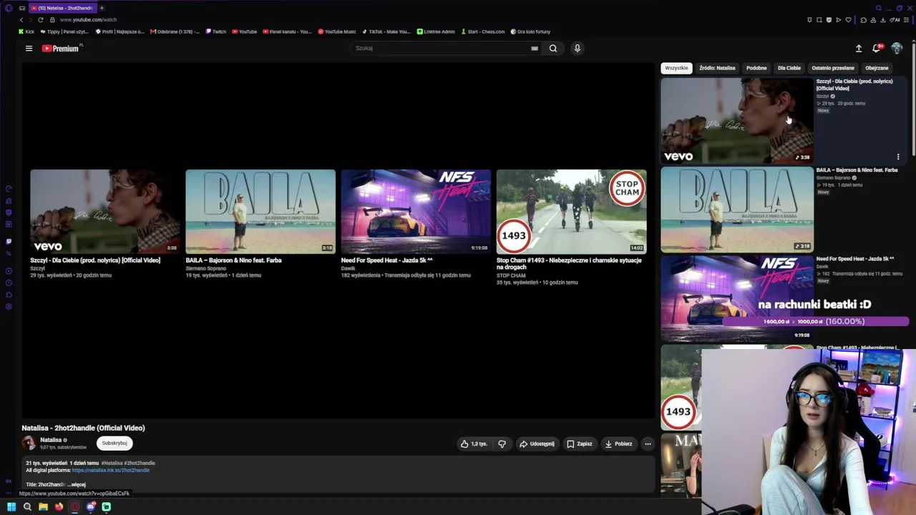Play Szczyl - Dla Ciebie endscreen thumbnail
916x515 pixels.
[x=104, y=212]
